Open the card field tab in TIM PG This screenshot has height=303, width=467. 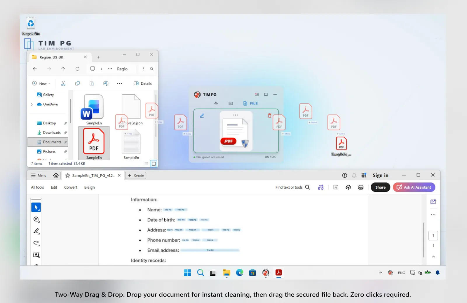tap(231, 103)
